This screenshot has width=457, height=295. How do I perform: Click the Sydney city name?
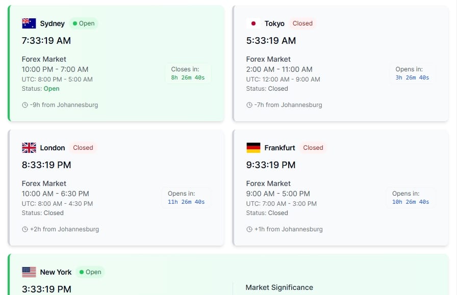click(x=52, y=23)
